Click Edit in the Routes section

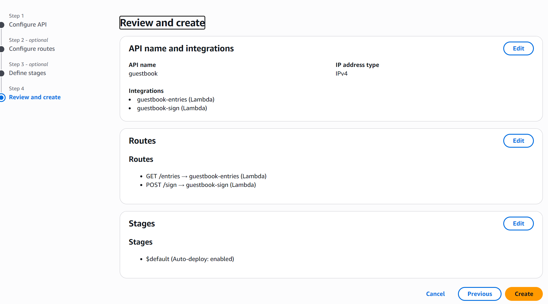518,141
